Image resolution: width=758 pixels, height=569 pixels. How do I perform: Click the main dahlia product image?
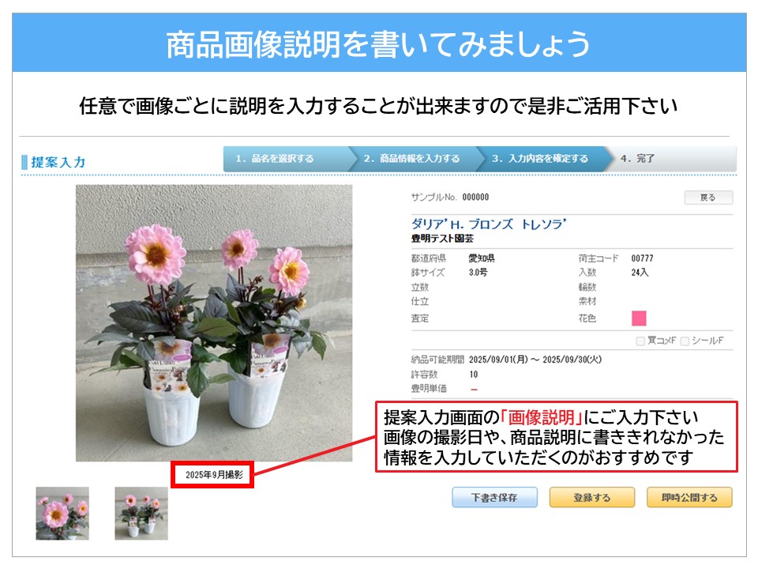(x=214, y=322)
